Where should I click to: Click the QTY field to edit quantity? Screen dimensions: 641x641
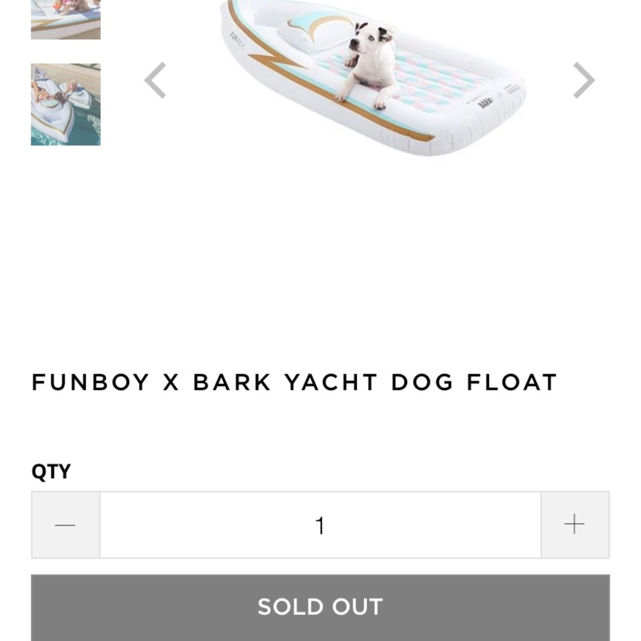click(x=320, y=524)
